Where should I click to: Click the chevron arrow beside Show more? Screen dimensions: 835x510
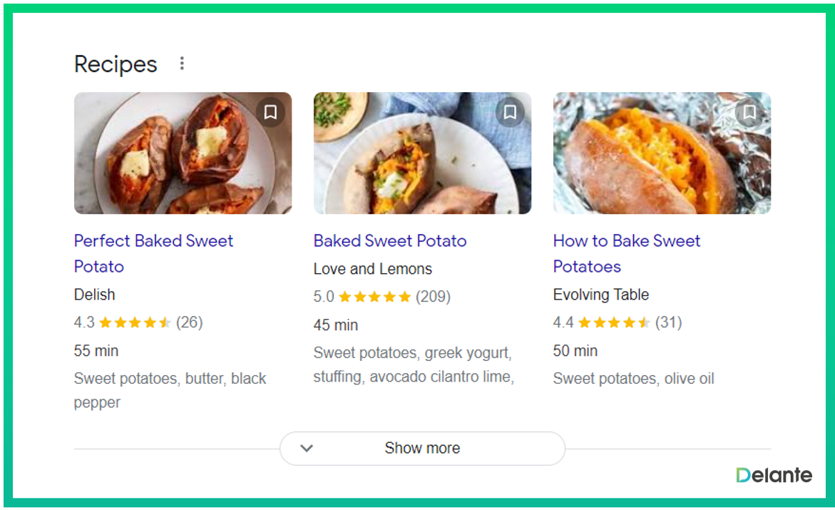(307, 448)
